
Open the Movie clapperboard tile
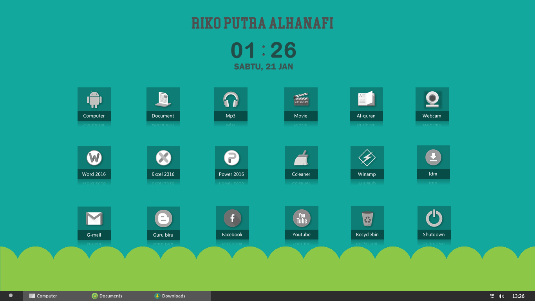[301, 104]
